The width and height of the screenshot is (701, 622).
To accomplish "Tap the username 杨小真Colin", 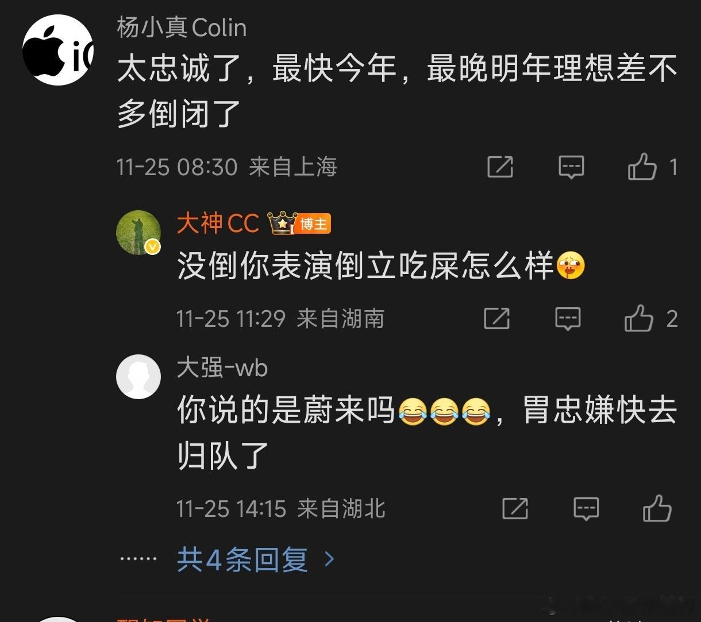I will pyautogui.click(x=182, y=28).
